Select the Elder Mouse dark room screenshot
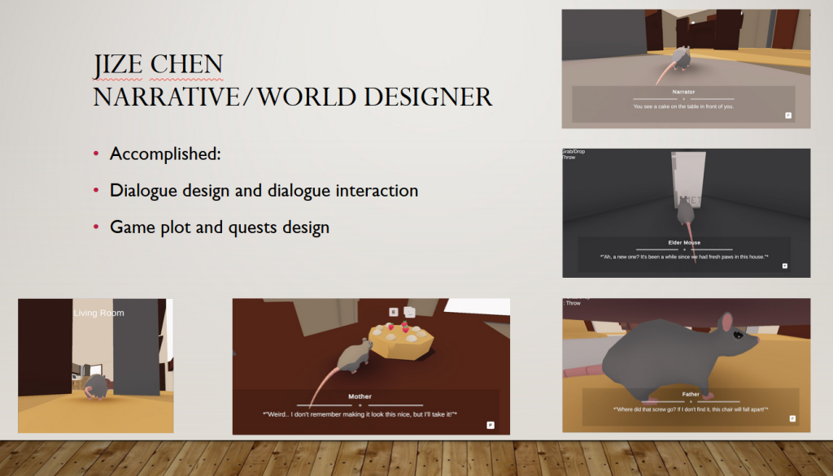 pos(687,213)
